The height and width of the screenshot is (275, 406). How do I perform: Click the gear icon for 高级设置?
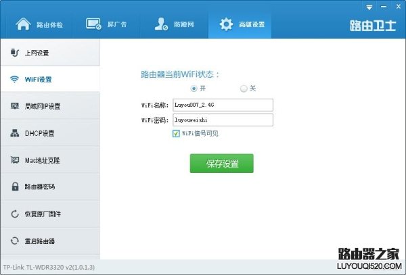[x=226, y=24]
